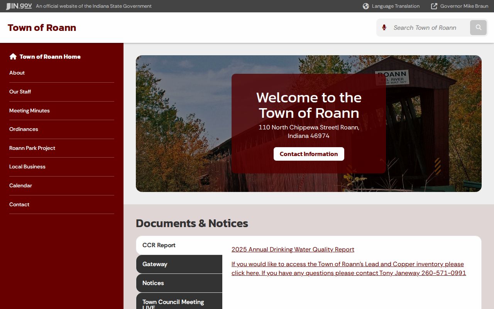Click the external-link icon beside Governor Mike Braun

pos(434,6)
